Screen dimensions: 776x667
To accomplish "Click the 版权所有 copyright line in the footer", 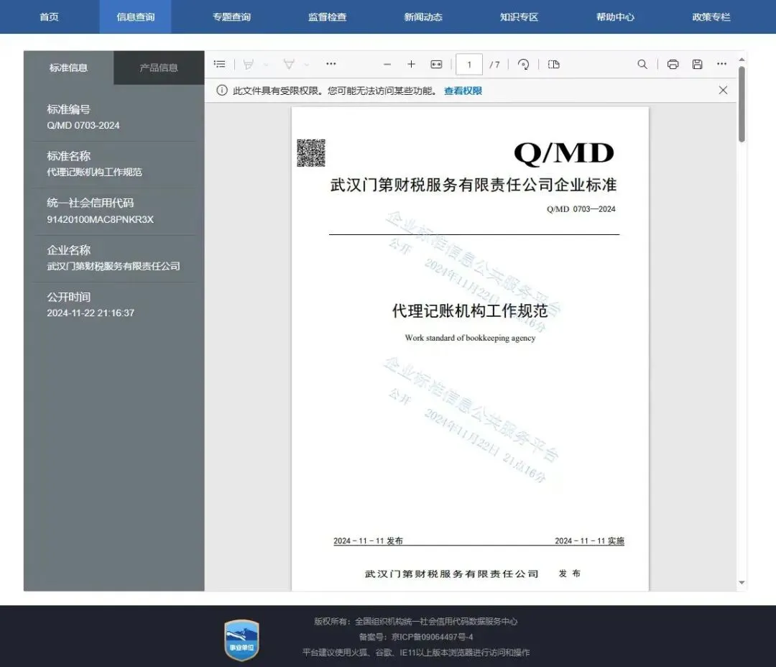I will (x=416, y=621).
